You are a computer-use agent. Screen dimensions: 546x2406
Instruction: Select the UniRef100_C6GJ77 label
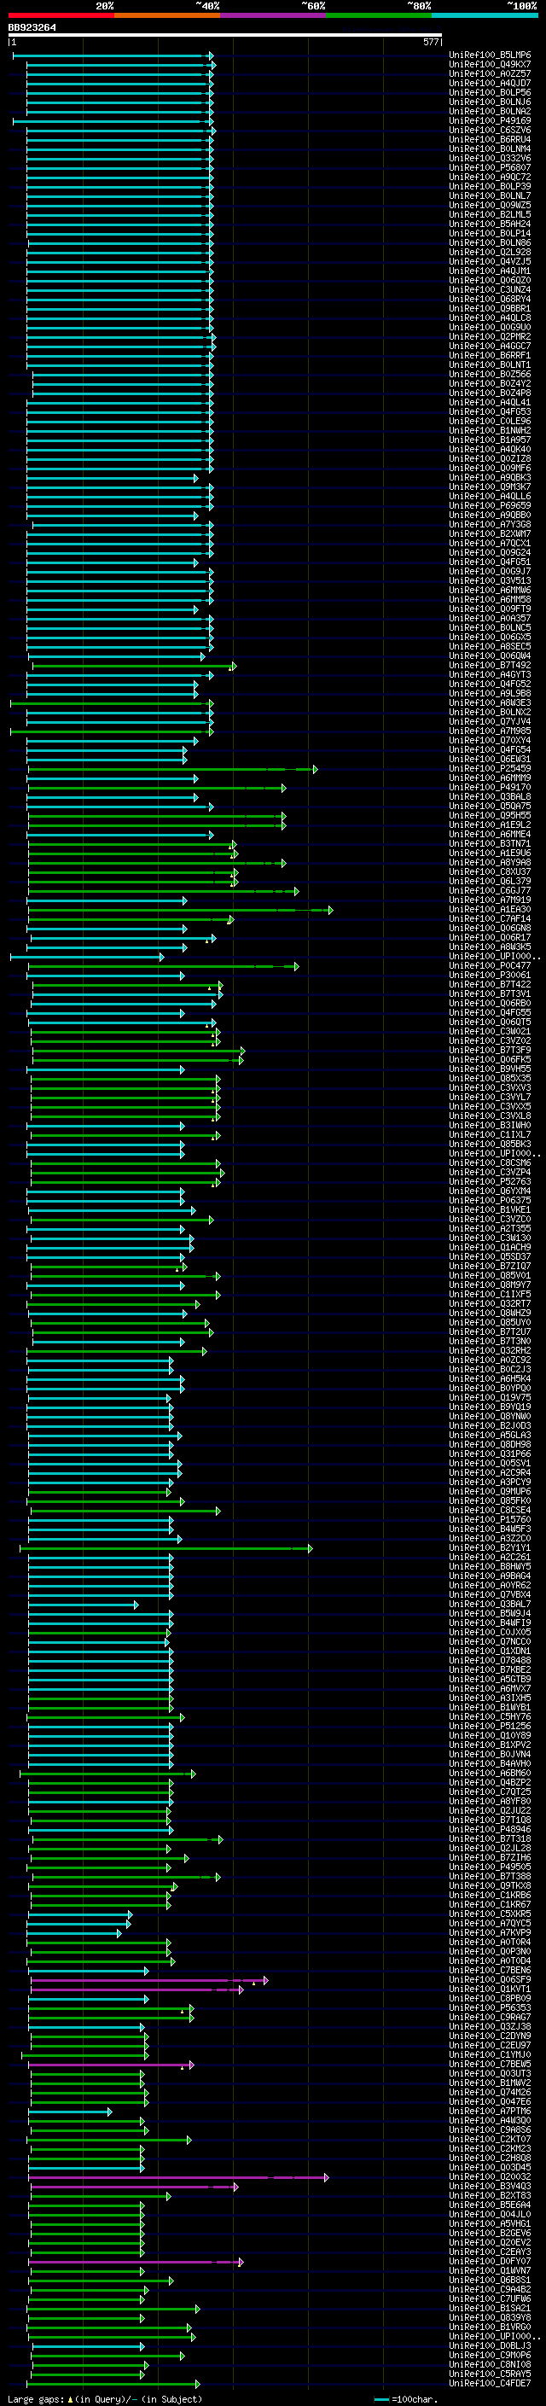click(490, 890)
